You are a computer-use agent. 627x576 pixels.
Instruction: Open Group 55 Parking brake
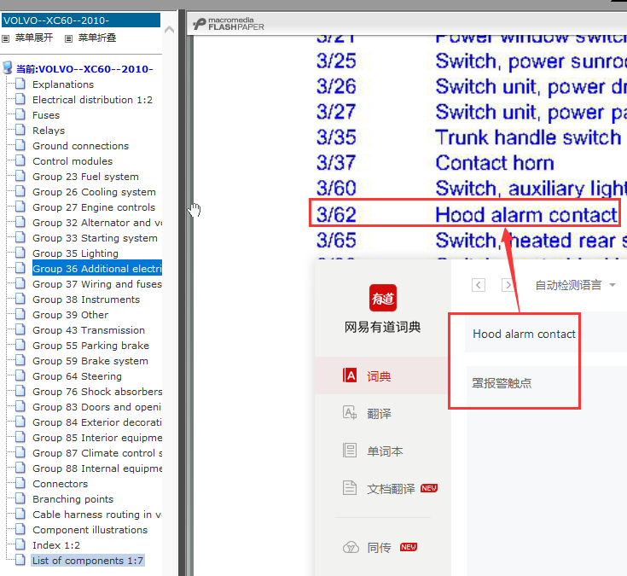(90, 346)
